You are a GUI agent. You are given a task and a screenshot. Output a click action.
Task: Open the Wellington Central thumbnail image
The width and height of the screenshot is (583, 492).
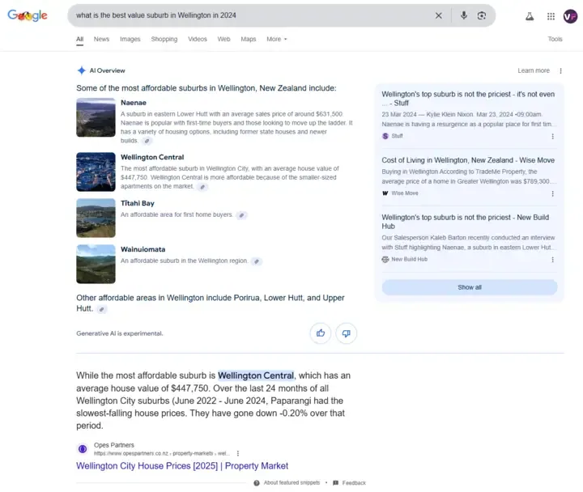tap(96, 172)
